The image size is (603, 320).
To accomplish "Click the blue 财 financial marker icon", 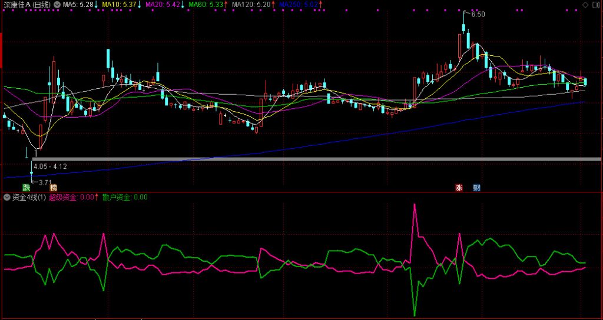I will pyautogui.click(x=476, y=188).
